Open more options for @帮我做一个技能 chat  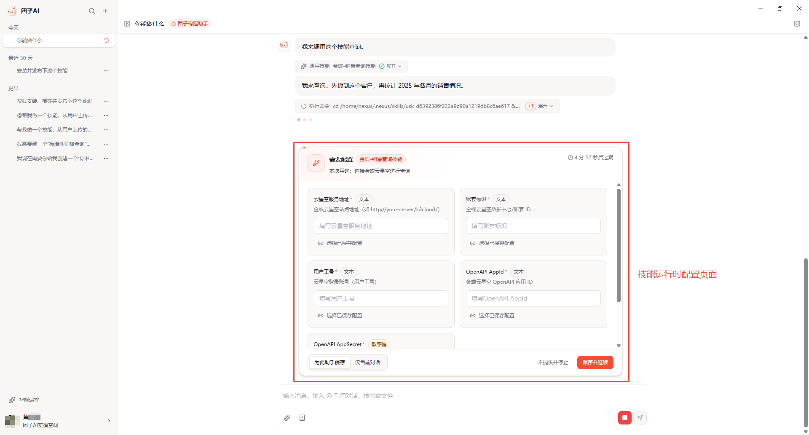coord(106,115)
